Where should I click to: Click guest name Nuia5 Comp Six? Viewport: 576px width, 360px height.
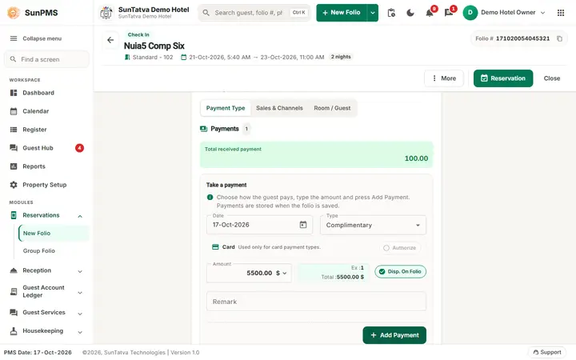tap(154, 46)
